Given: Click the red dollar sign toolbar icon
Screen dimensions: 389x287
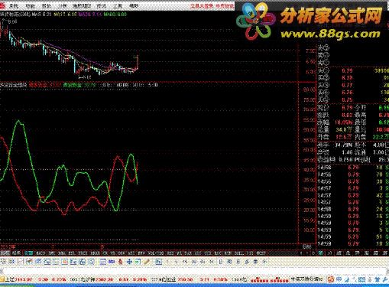Looking at the screenshot, I should tap(121, 262).
